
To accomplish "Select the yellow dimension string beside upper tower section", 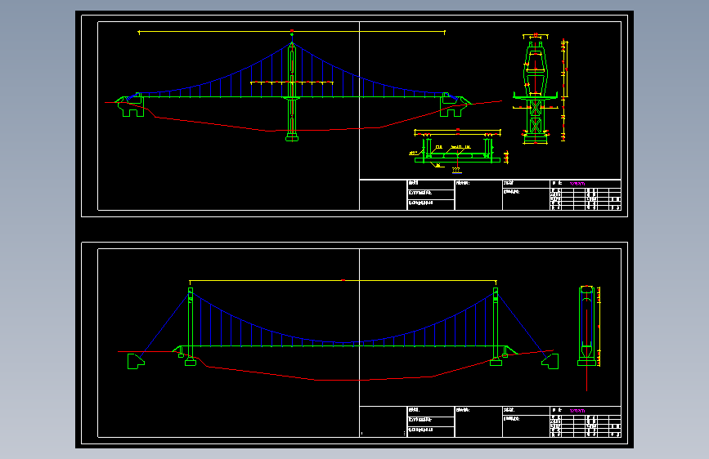I will 564,91.
